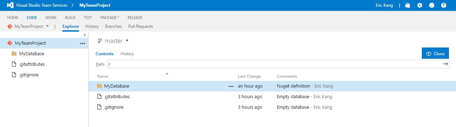Click the 'Nuget definition' comment
The height and width of the screenshot is (127, 456).
point(293,86)
